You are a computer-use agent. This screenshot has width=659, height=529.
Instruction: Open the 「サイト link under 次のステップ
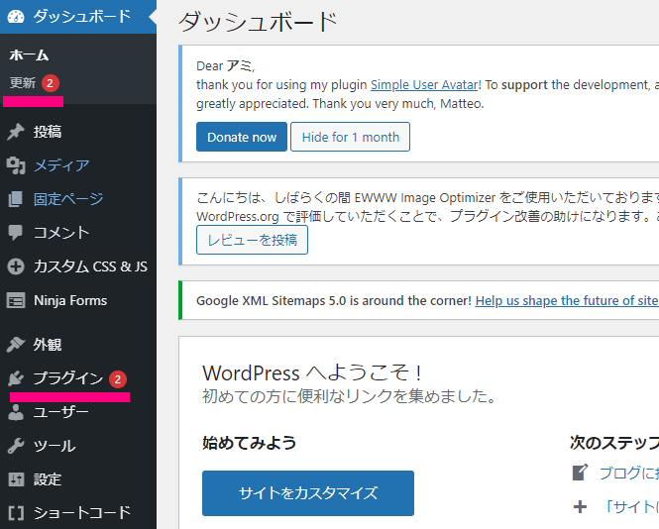pos(630,507)
